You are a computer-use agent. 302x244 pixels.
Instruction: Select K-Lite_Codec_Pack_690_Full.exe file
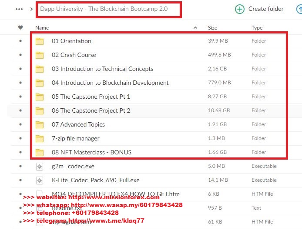coord(96,180)
